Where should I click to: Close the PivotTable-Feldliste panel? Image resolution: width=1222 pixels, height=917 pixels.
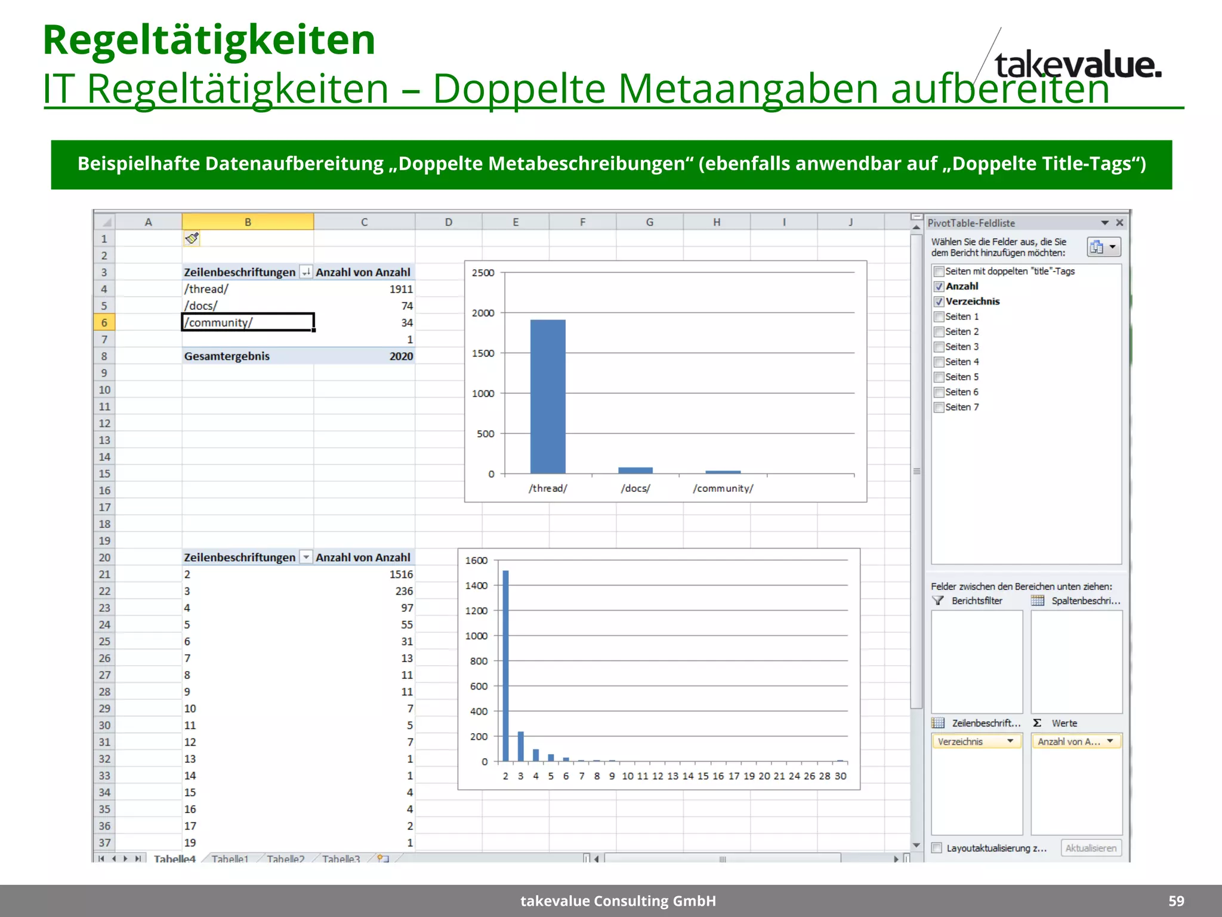coord(1119,223)
